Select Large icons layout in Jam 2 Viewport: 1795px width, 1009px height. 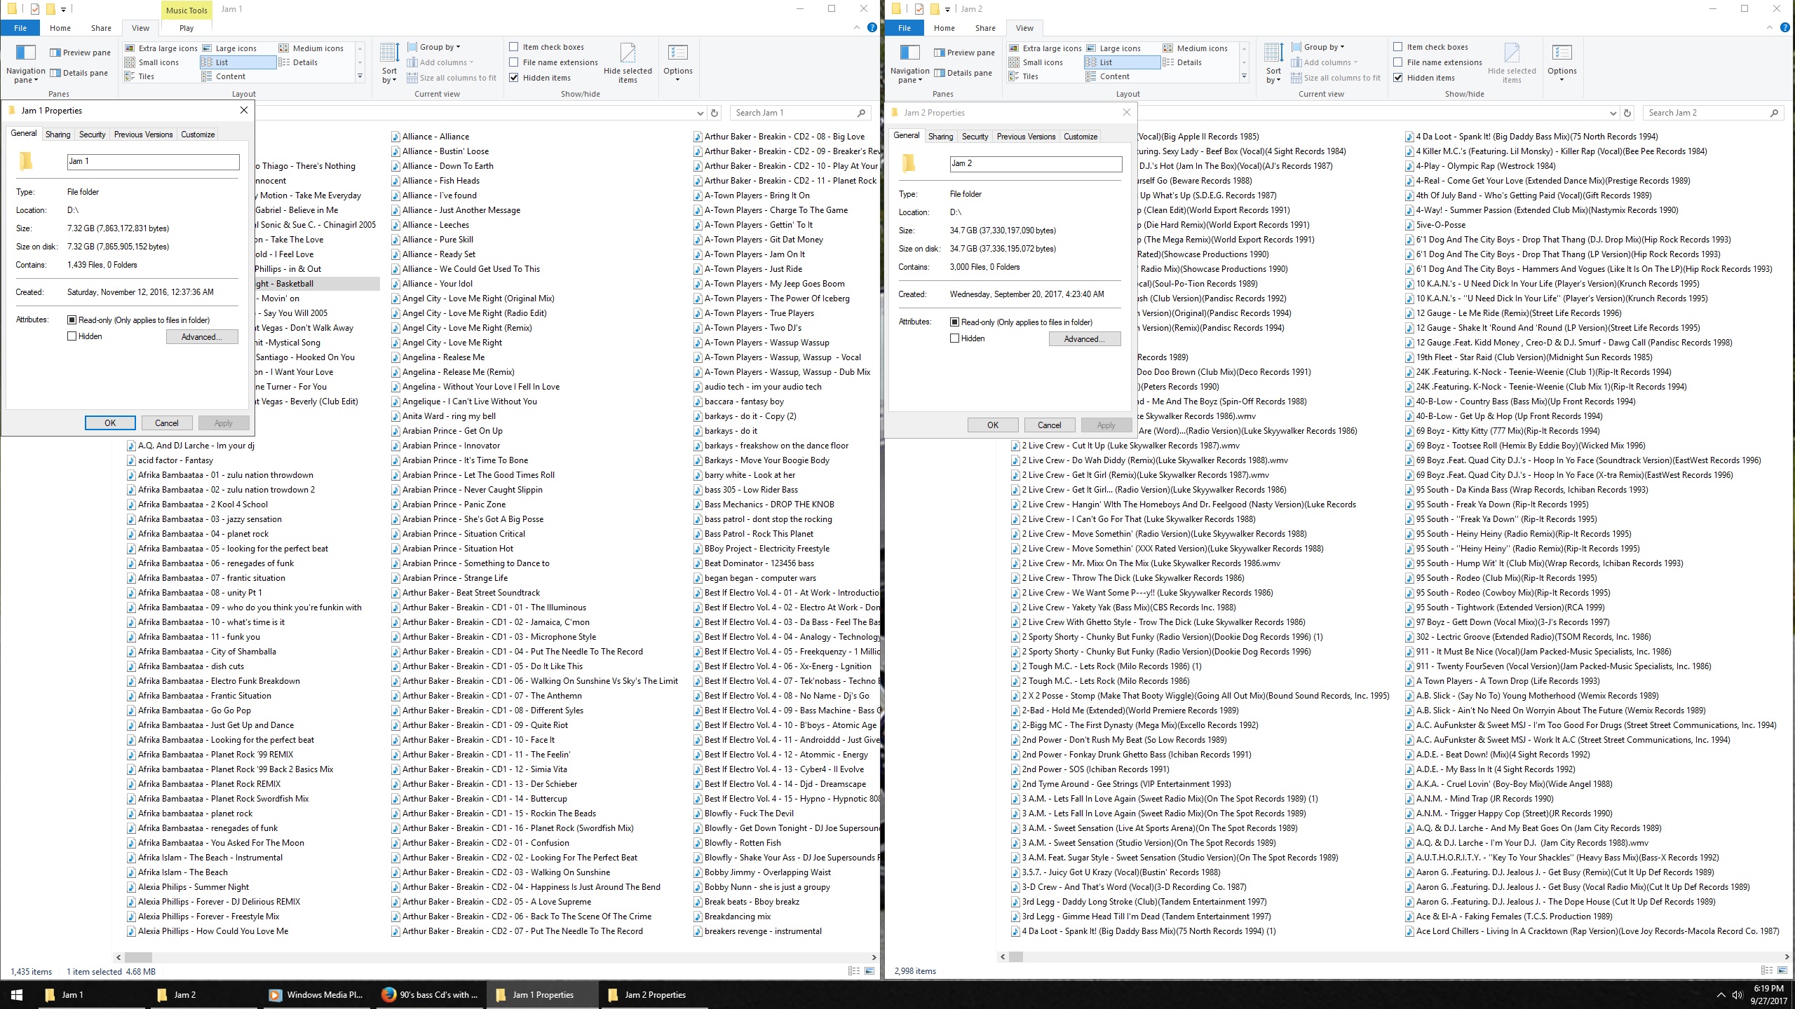pyautogui.click(x=1113, y=48)
